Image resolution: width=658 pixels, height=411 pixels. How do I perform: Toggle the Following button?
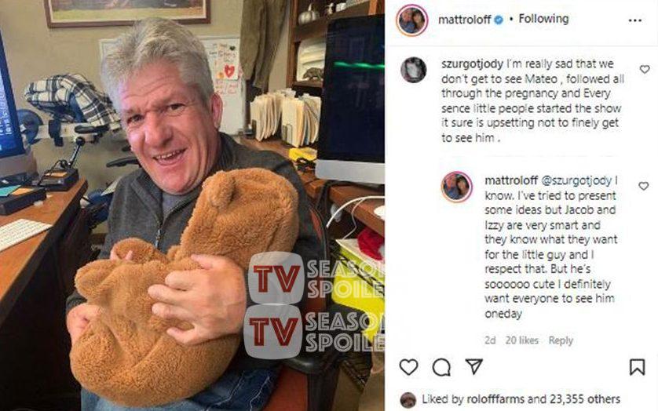pyautogui.click(x=543, y=19)
